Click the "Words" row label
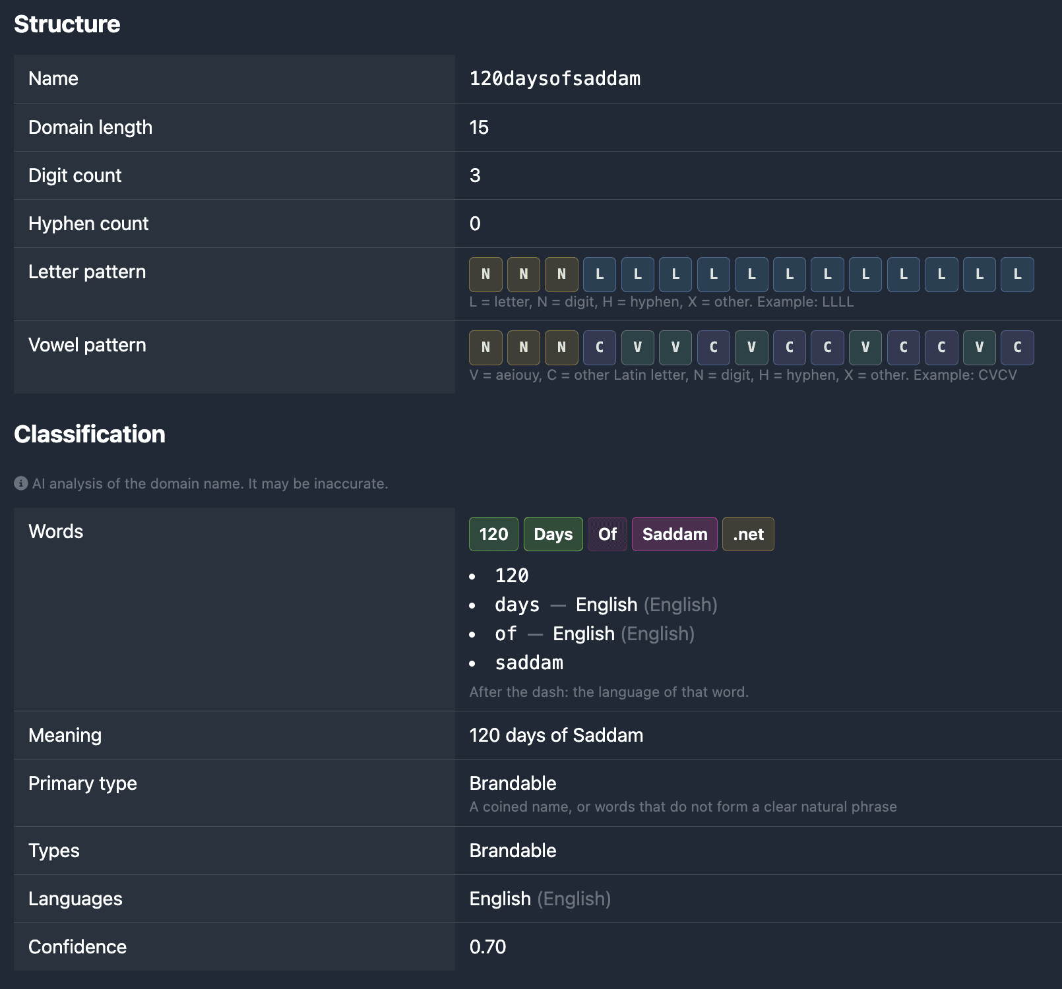Image resolution: width=1062 pixels, height=989 pixels. pos(56,531)
